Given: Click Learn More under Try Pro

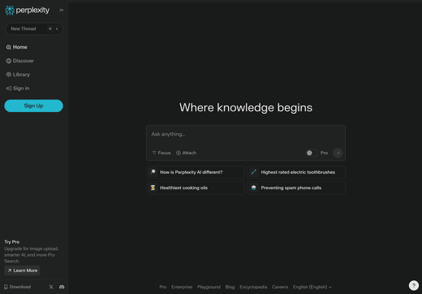Looking at the screenshot, I should click(x=22, y=270).
